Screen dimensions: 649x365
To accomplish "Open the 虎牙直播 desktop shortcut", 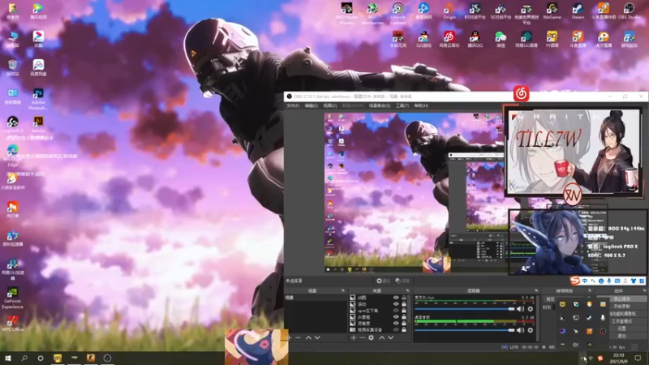I will (603, 39).
